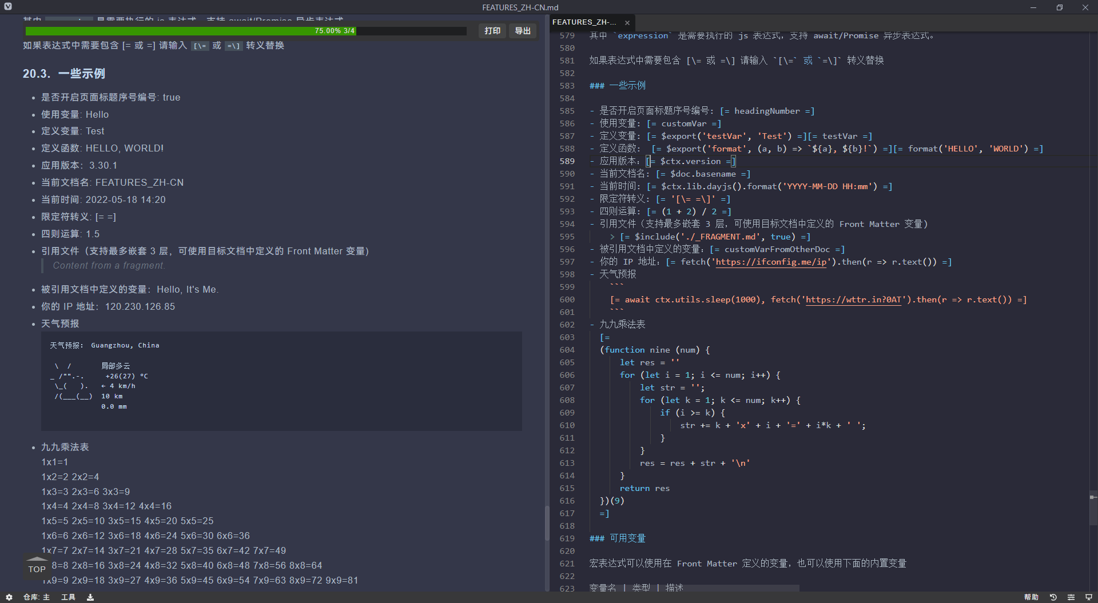Click the editor line with $include('./_FRAGMENT.md', true)
Screen dimensions: 1098x603
click(x=710, y=237)
